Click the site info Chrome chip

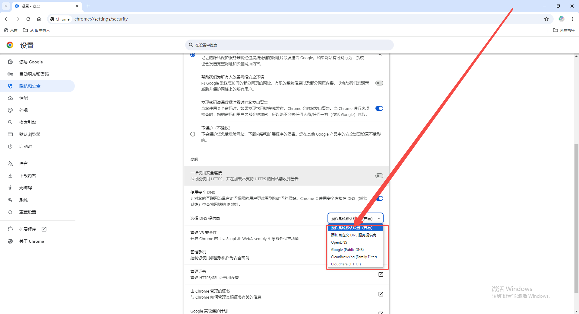point(60,19)
